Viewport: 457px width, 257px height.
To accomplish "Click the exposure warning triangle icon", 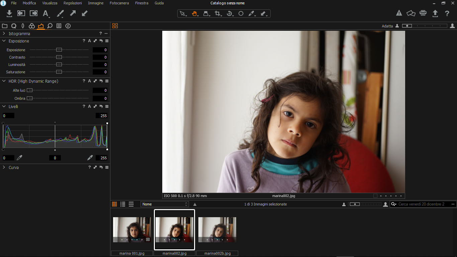I will 399,13.
